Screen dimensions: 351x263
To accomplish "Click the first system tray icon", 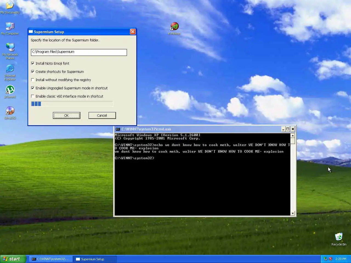I will [325, 259].
